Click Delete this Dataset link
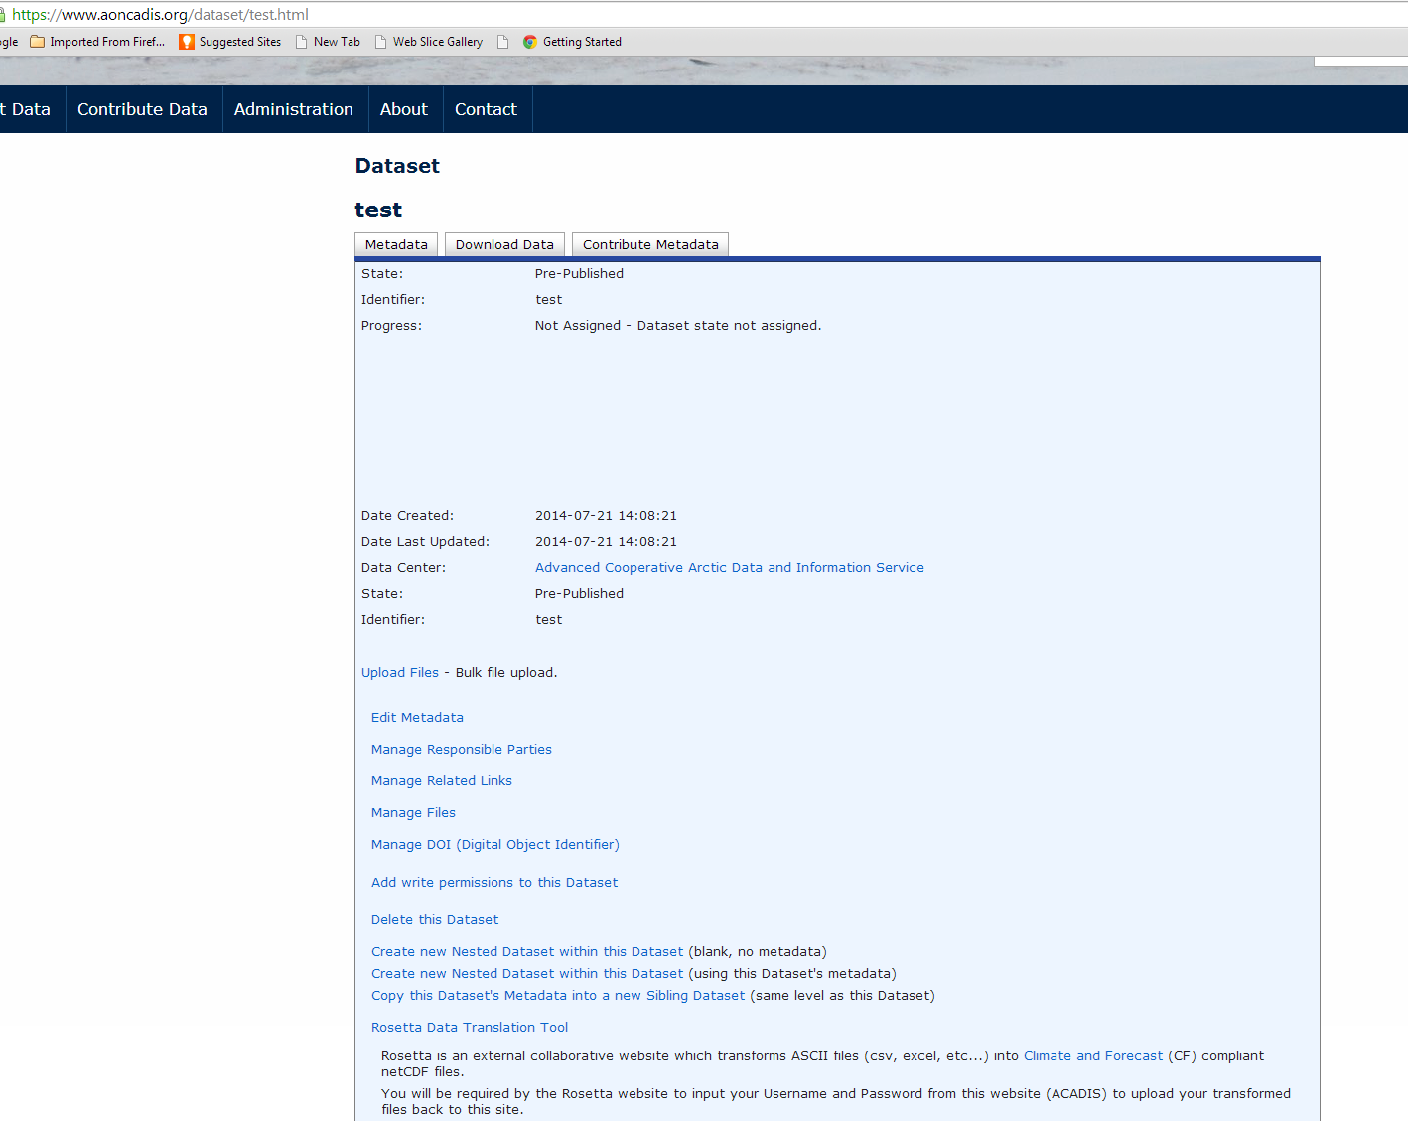The height and width of the screenshot is (1121, 1408). tap(434, 920)
